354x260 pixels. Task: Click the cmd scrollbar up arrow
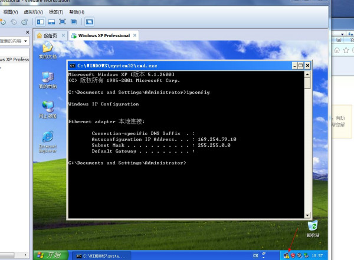click(x=307, y=74)
